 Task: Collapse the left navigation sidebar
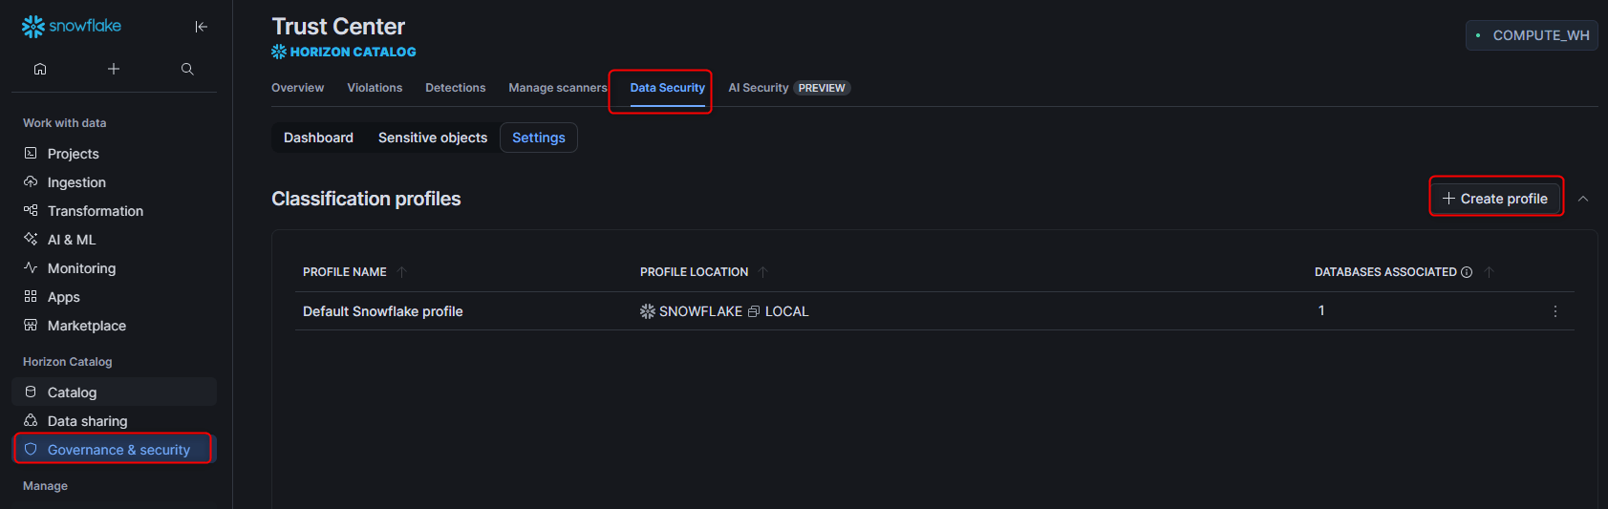coord(201,27)
